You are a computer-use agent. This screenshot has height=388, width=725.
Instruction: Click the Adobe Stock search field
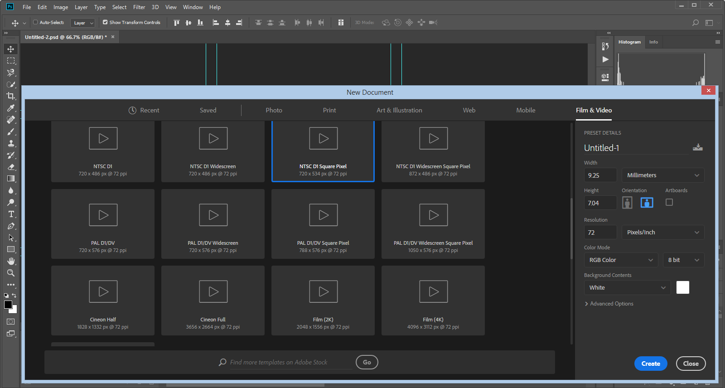point(291,362)
